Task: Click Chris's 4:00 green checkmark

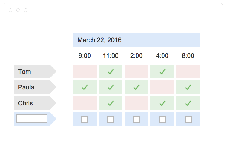Action: click(162, 103)
